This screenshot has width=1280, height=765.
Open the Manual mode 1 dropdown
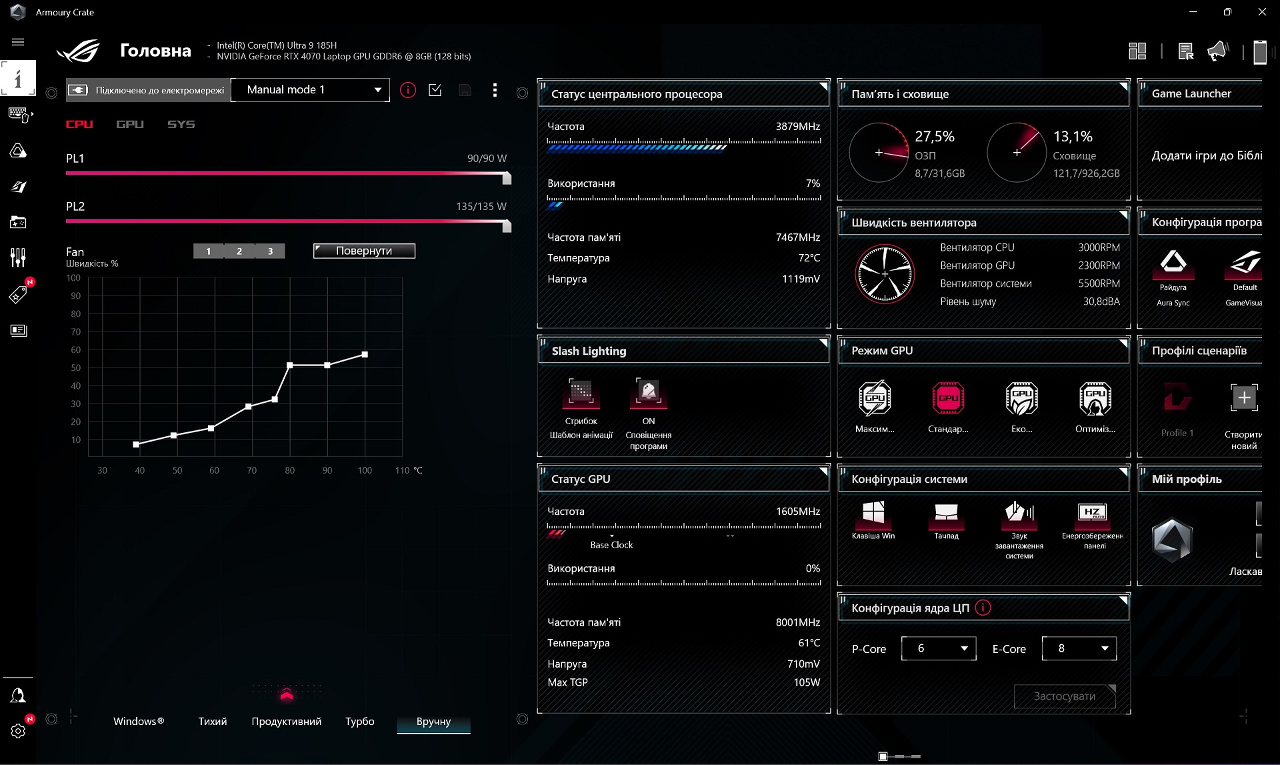pyautogui.click(x=310, y=90)
